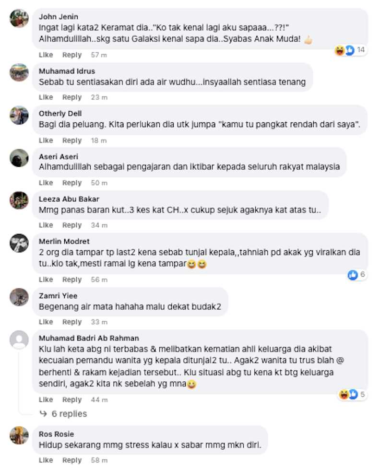The height and width of the screenshot is (468, 380).
Task: Like Aseri Aseri's comment
Action: (46, 183)
